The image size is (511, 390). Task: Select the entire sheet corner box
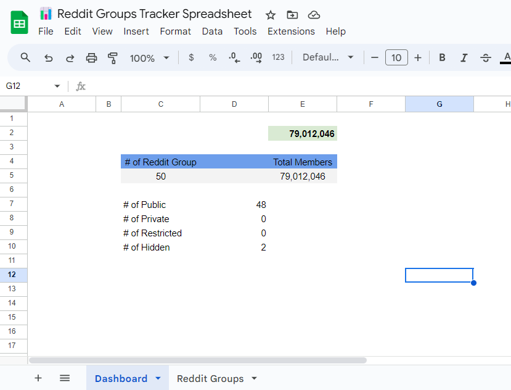(x=13, y=104)
